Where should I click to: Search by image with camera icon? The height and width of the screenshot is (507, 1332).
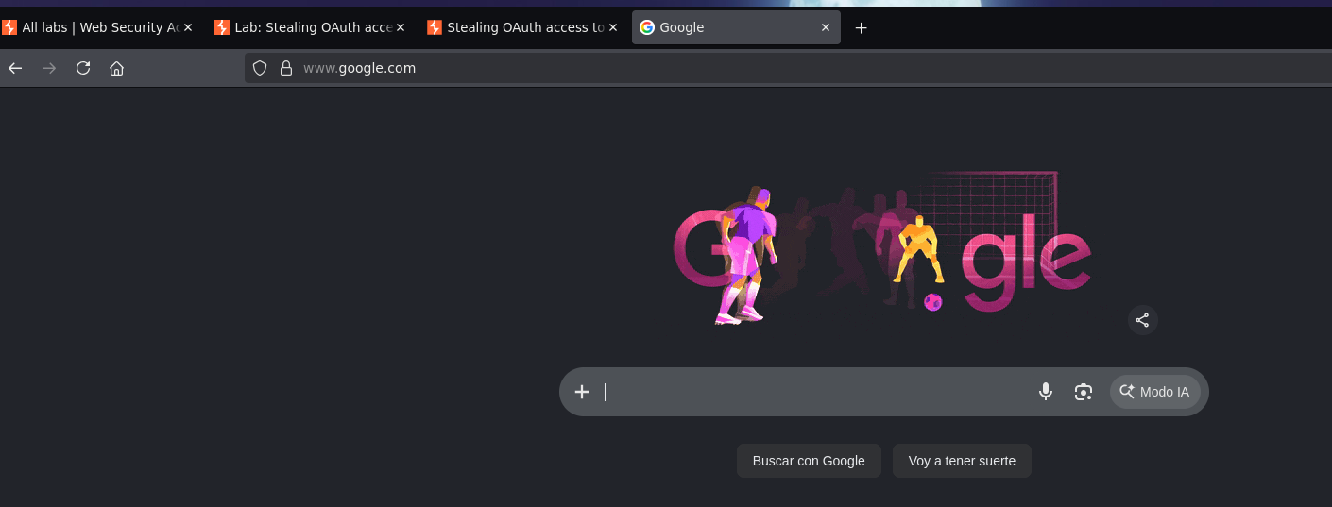tap(1084, 392)
